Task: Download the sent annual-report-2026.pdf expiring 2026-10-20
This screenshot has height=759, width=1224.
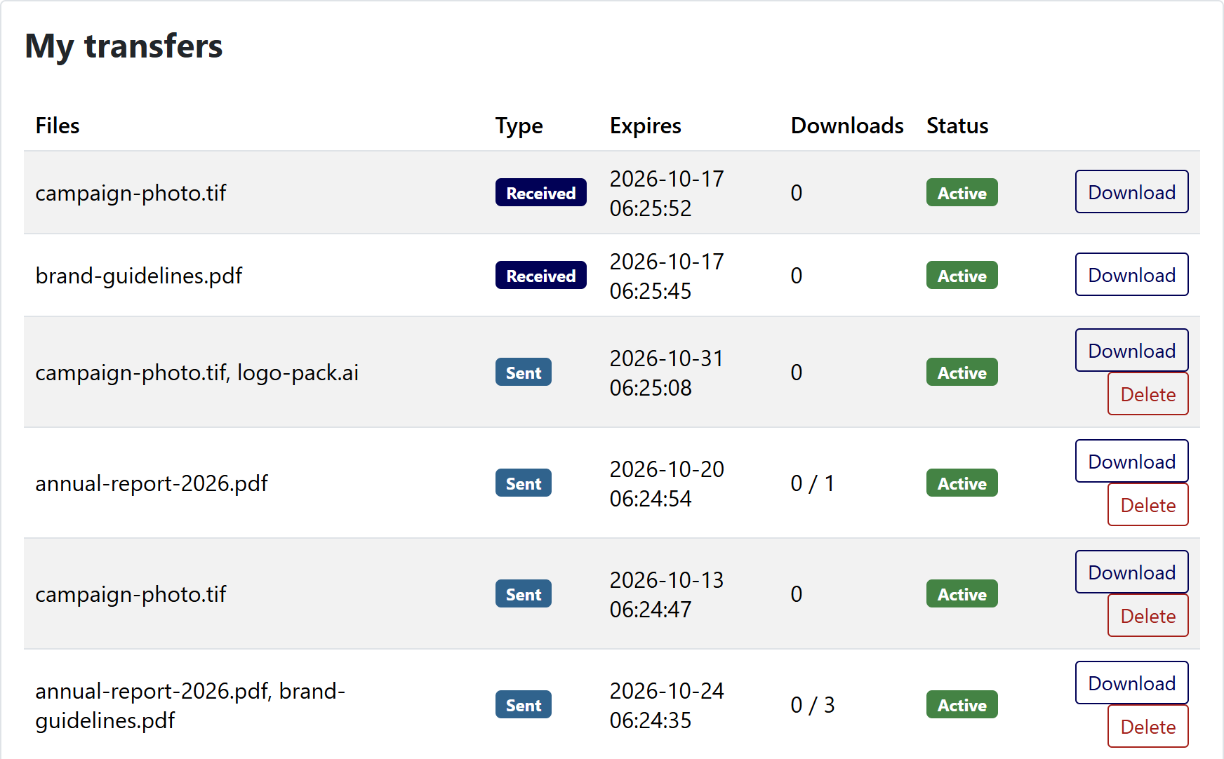Action: [1131, 461]
